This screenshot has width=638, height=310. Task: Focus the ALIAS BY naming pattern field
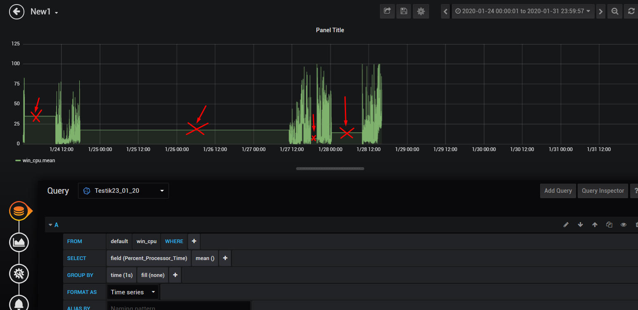(178, 306)
